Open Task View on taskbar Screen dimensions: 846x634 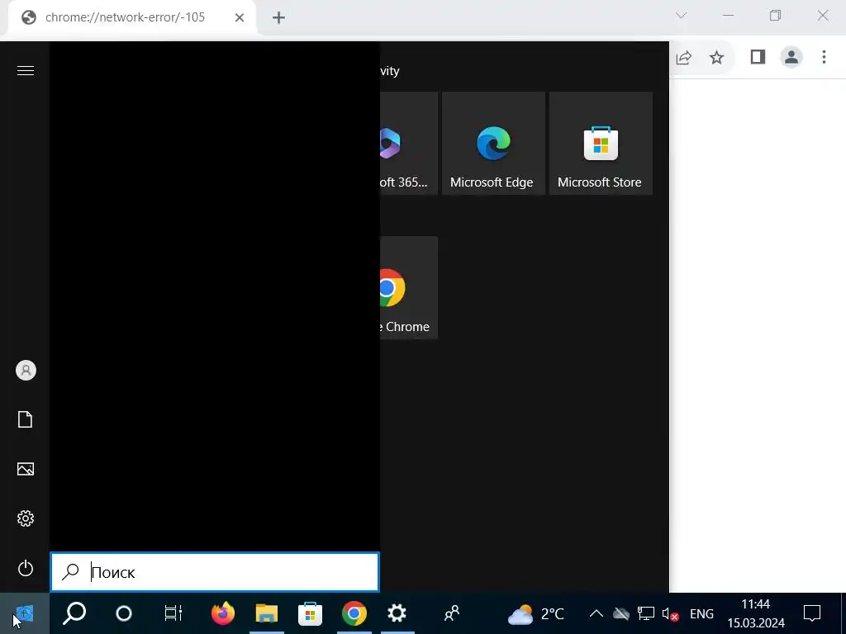point(173,613)
